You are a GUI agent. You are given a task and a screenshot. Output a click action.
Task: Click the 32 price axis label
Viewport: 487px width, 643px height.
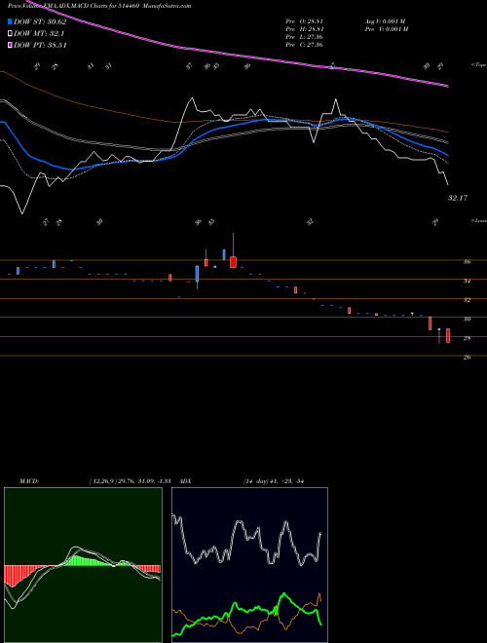click(467, 300)
